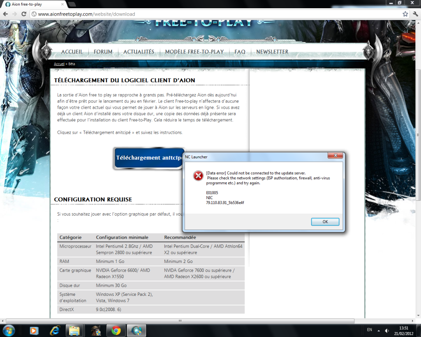Open the MODÈLE FREE-TO-PLAY page
Image resolution: width=421 pixels, height=337 pixels.
(x=194, y=52)
